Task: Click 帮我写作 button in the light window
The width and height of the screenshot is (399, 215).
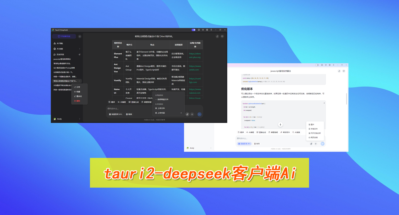Action: point(284,132)
